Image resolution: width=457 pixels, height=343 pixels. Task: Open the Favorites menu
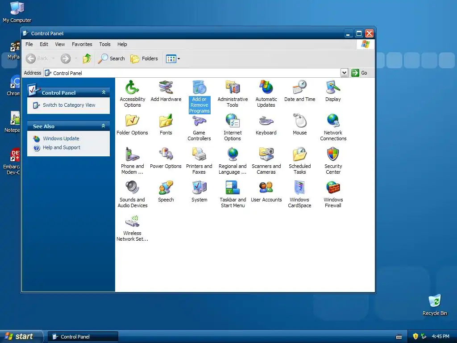[x=82, y=44]
